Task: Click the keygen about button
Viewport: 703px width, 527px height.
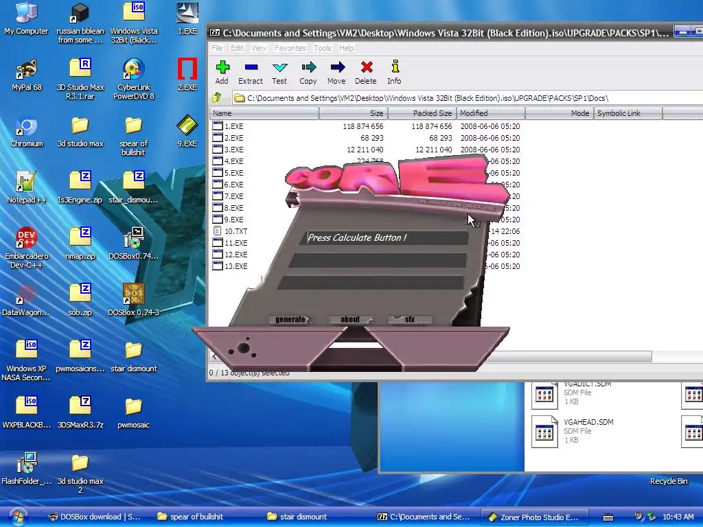Action: [350, 320]
